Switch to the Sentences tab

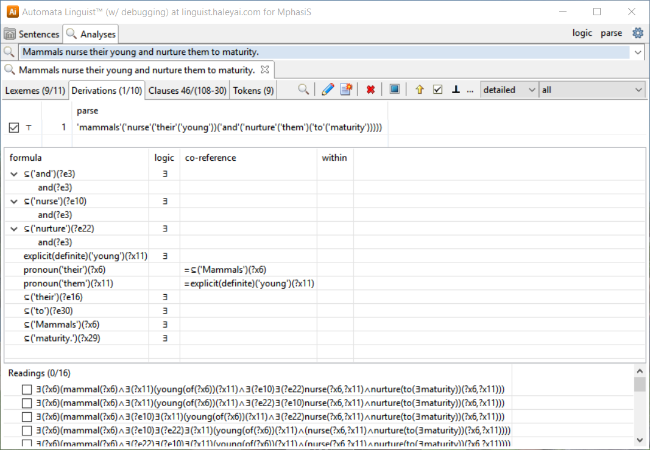coord(32,34)
